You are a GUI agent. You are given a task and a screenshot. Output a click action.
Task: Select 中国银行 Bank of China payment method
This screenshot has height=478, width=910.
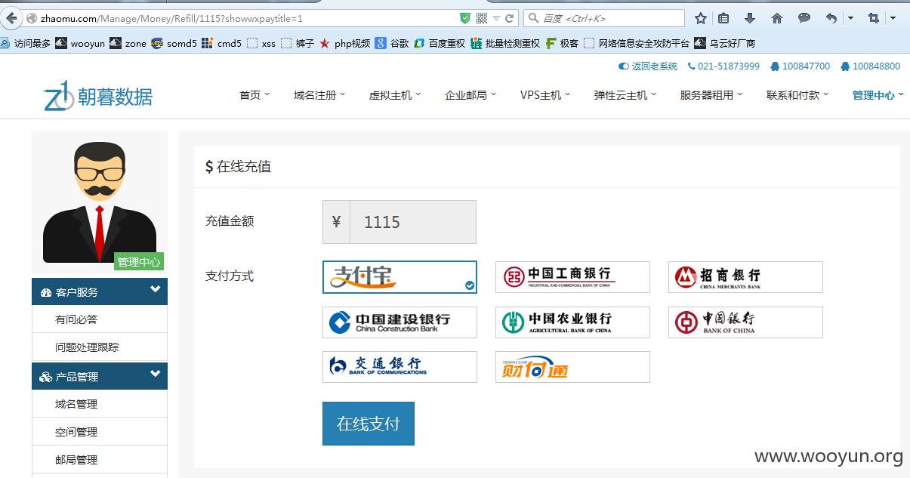click(745, 322)
